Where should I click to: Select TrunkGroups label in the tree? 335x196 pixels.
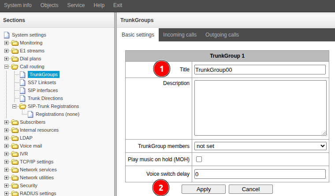pyautogui.click(x=44, y=74)
